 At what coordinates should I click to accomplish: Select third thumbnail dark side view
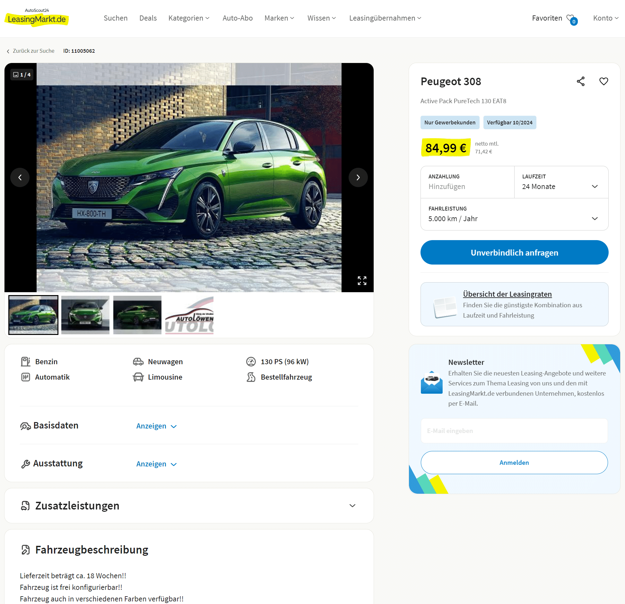[137, 315]
